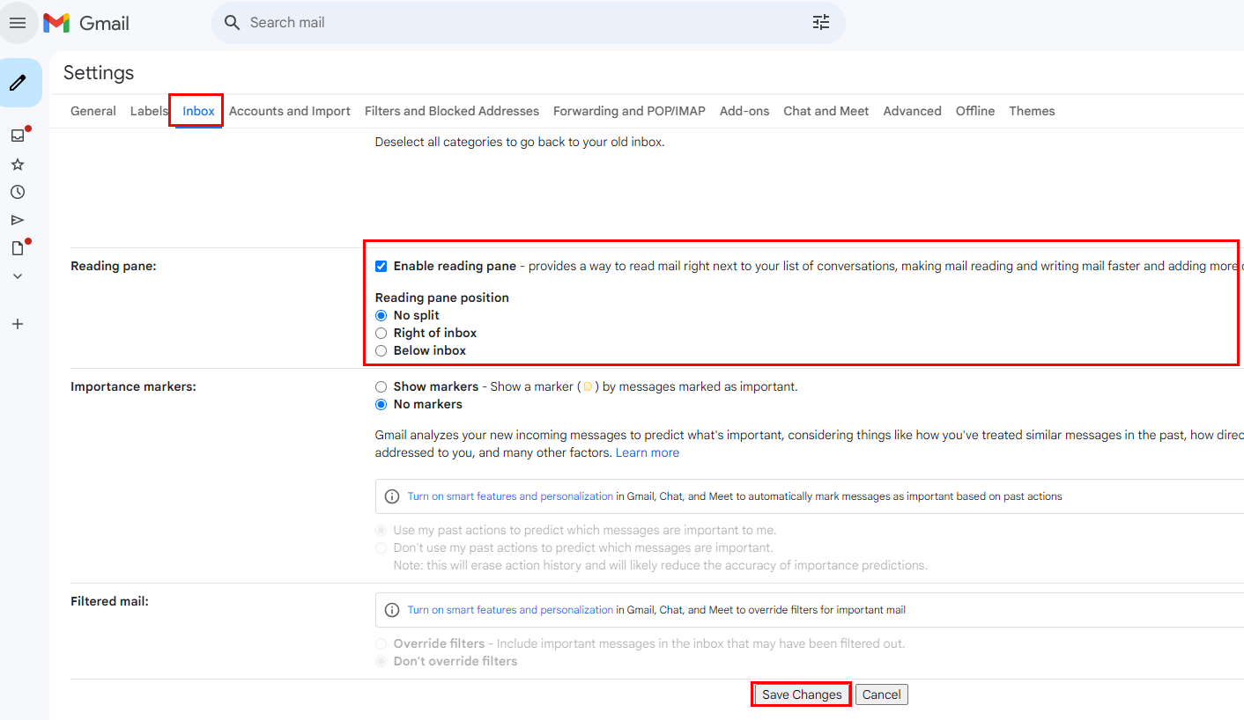Open Snoozed clock icon in sidebar
This screenshot has height=720, width=1244.
click(x=17, y=192)
